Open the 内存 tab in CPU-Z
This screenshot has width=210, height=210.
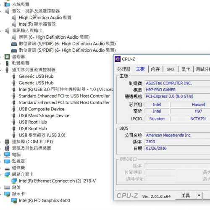[155, 69]
